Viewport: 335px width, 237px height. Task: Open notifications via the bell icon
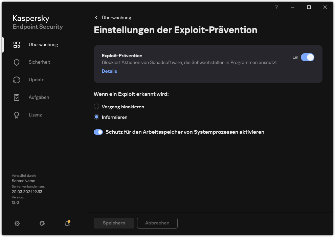point(67,223)
